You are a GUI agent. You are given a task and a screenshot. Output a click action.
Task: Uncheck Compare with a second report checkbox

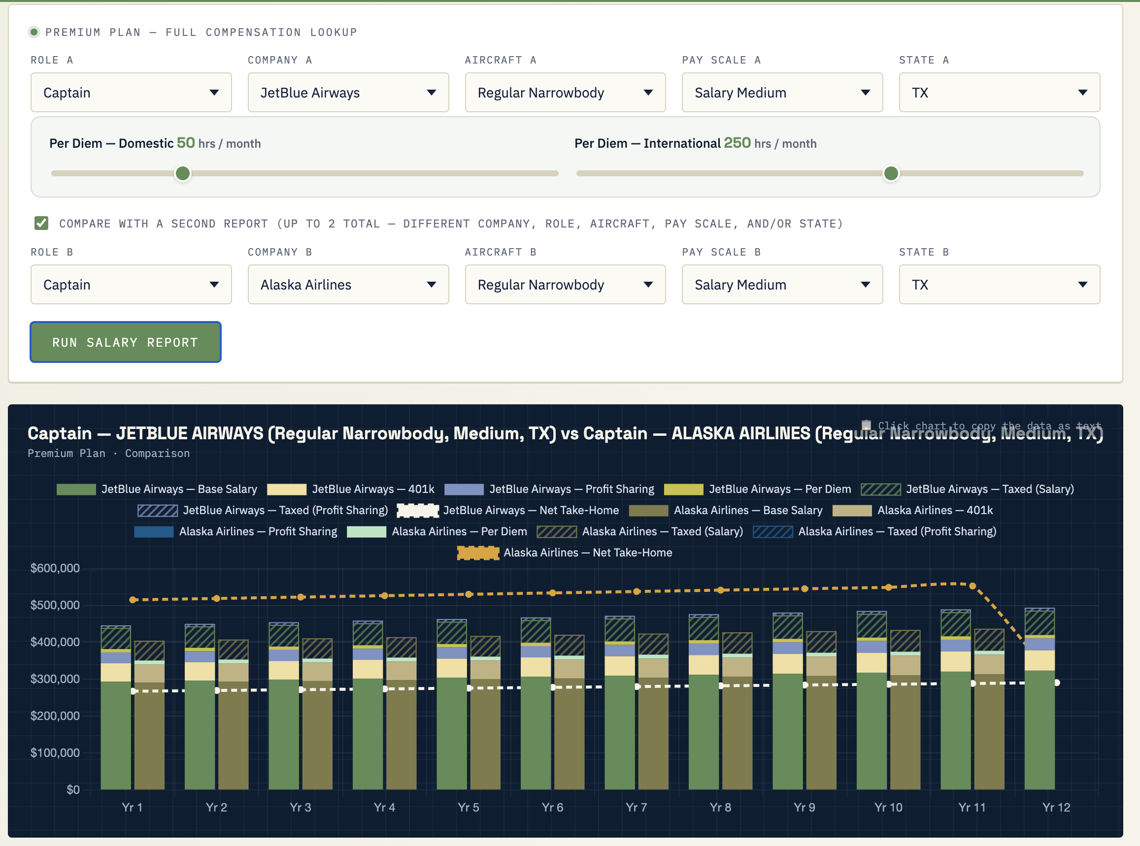41,223
